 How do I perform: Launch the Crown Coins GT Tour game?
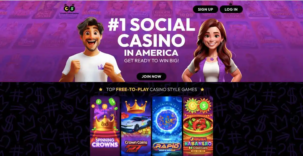point(136,126)
